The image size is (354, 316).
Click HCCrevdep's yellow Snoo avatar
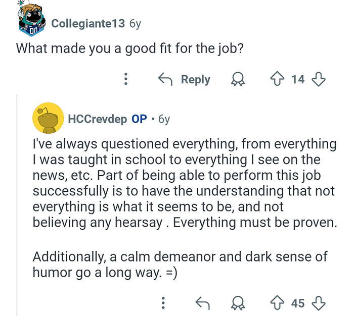coord(48,119)
